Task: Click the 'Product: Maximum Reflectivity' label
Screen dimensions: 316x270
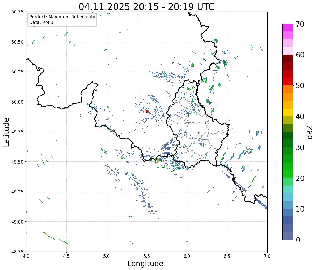Action: 62,17
